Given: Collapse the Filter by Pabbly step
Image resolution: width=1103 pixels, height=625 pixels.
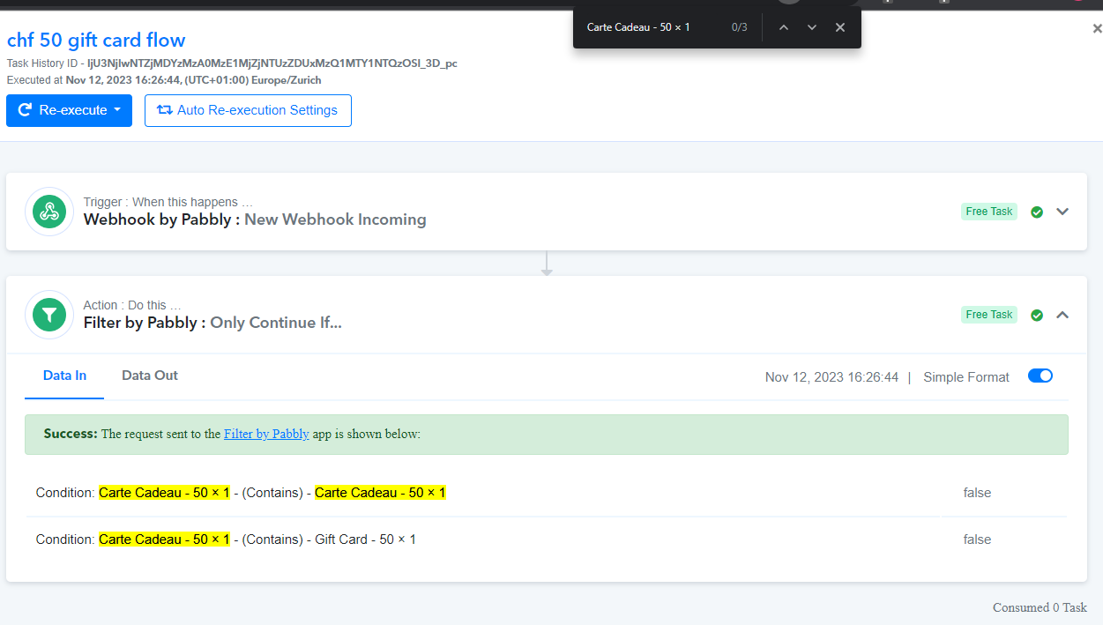Looking at the screenshot, I should 1062,315.
